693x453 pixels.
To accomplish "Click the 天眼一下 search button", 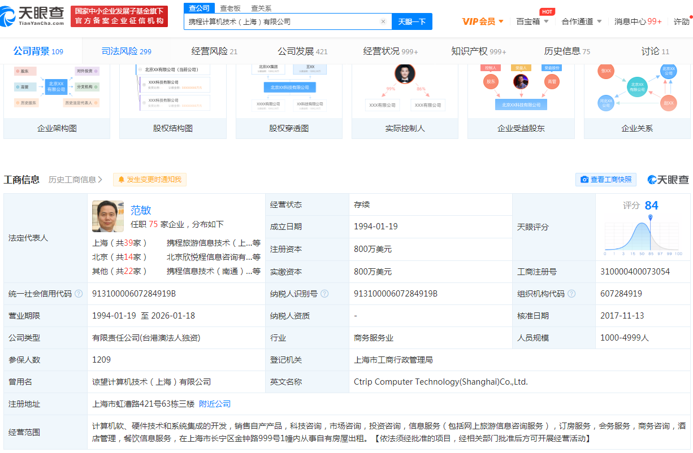I will click(412, 21).
